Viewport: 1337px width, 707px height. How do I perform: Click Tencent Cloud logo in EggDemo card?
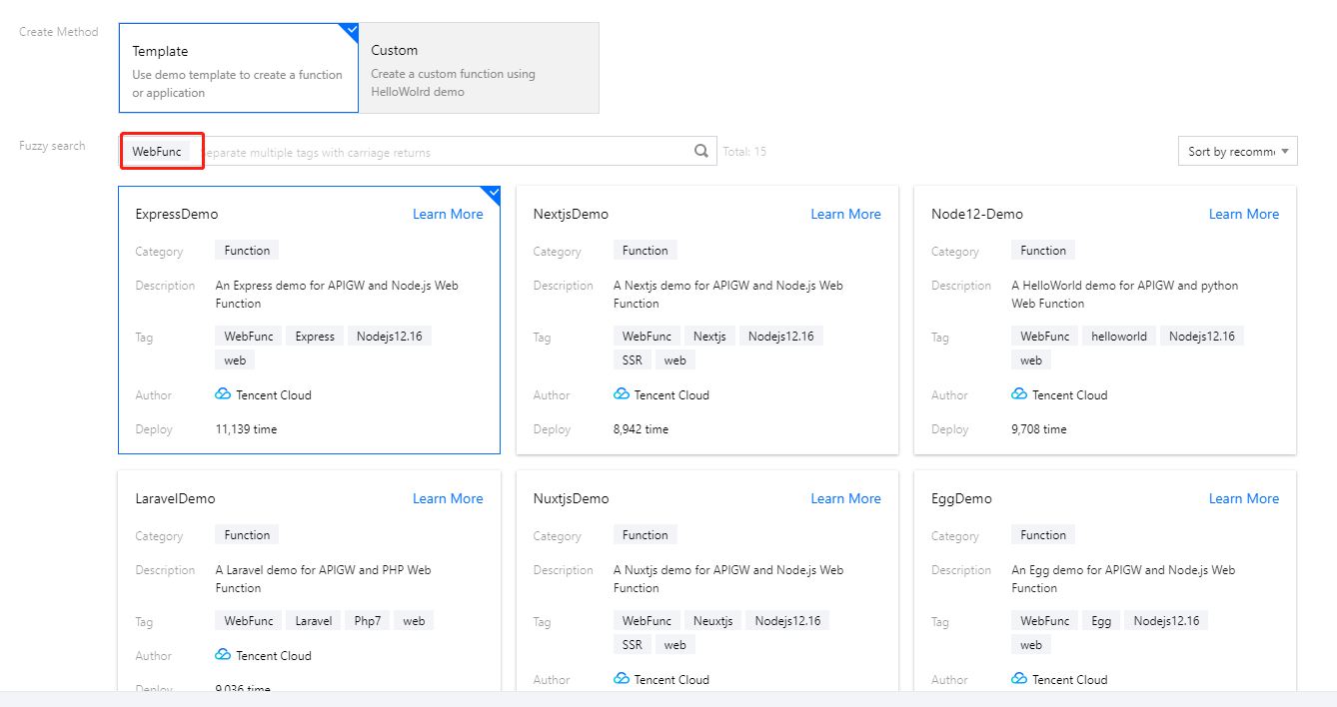(1019, 679)
